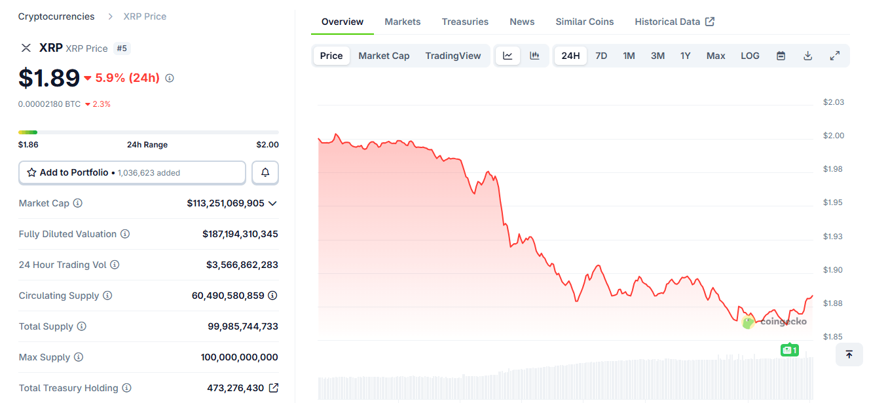Select the candlestick chart icon
The image size is (869, 403).
coord(535,56)
